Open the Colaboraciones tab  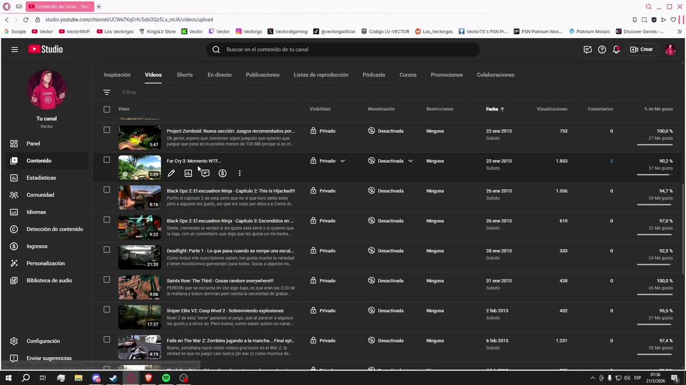pyautogui.click(x=495, y=75)
